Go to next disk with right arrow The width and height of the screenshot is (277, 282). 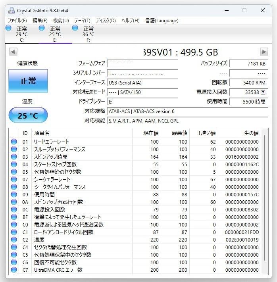click(x=264, y=52)
